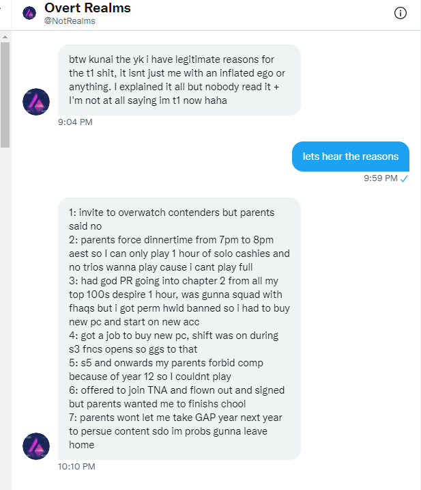
Task: Click the 10:10 PM timestamp
Action: [77, 467]
